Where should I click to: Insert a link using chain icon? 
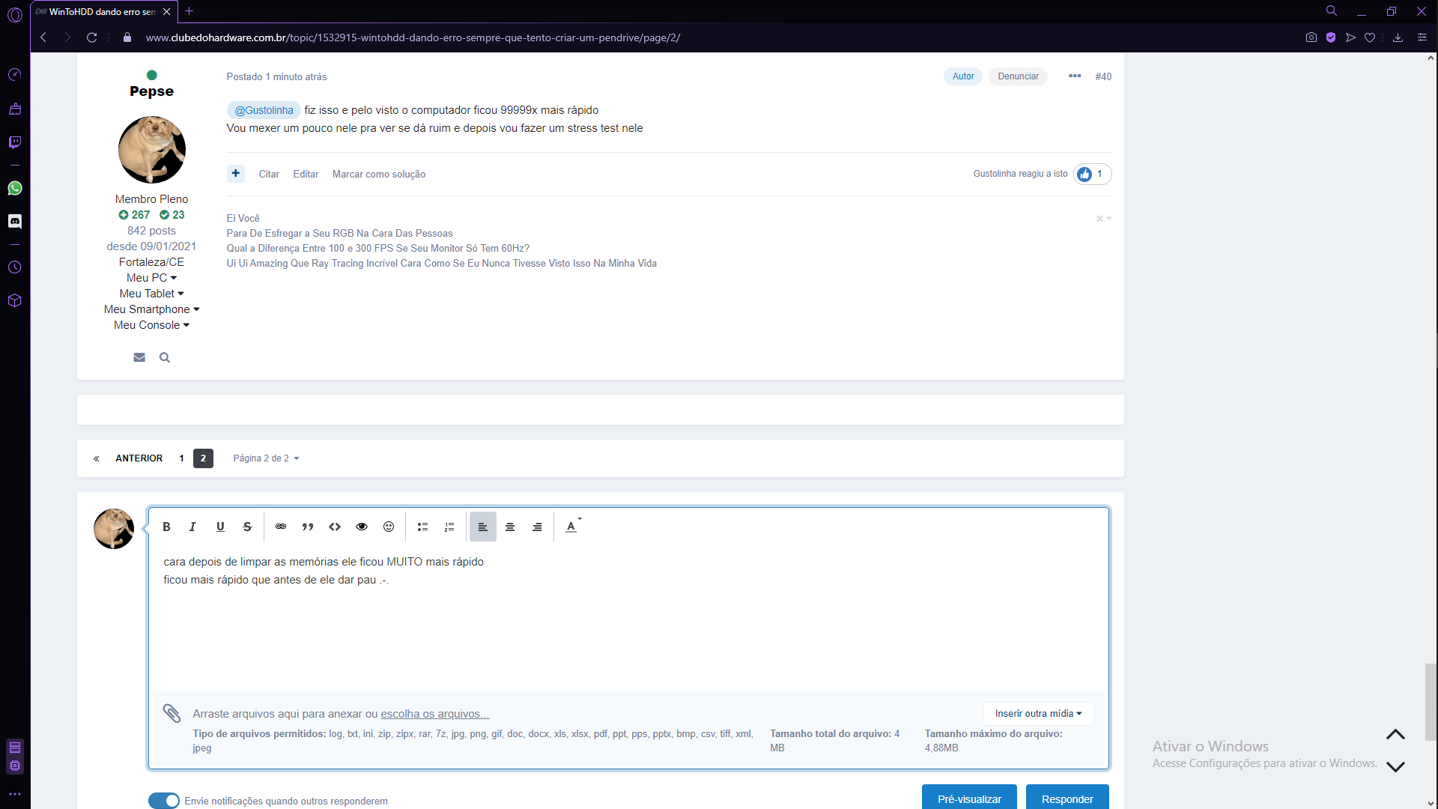tap(281, 527)
